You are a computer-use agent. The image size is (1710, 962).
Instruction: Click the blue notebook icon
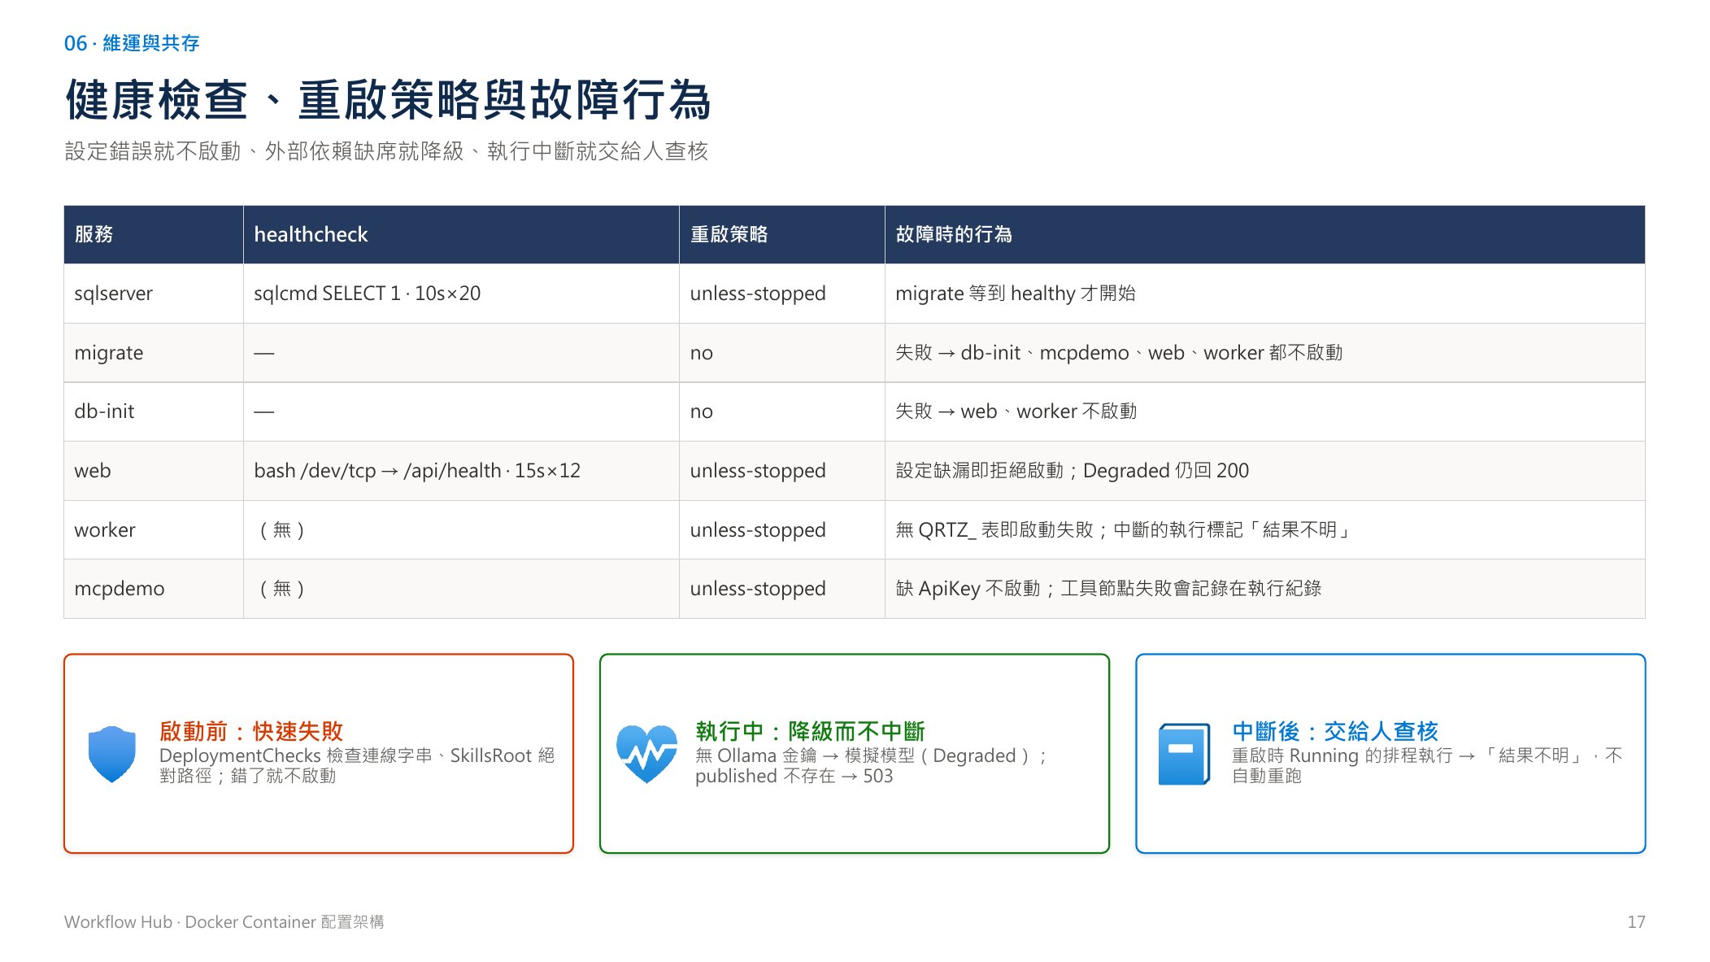pyautogui.click(x=1184, y=754)
